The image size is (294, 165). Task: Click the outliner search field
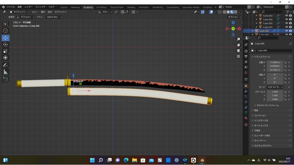[x=272, y=12]
